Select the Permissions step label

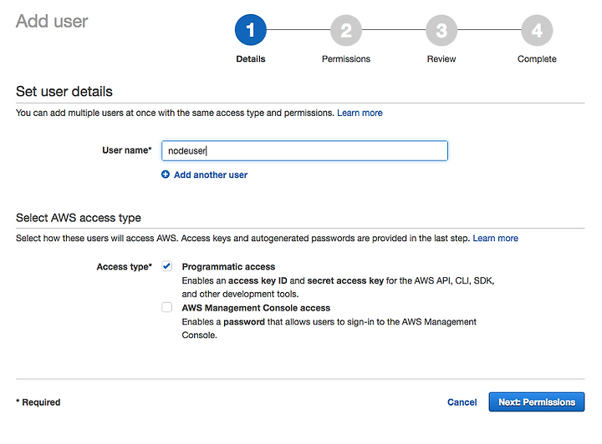(x=346, y=59)
